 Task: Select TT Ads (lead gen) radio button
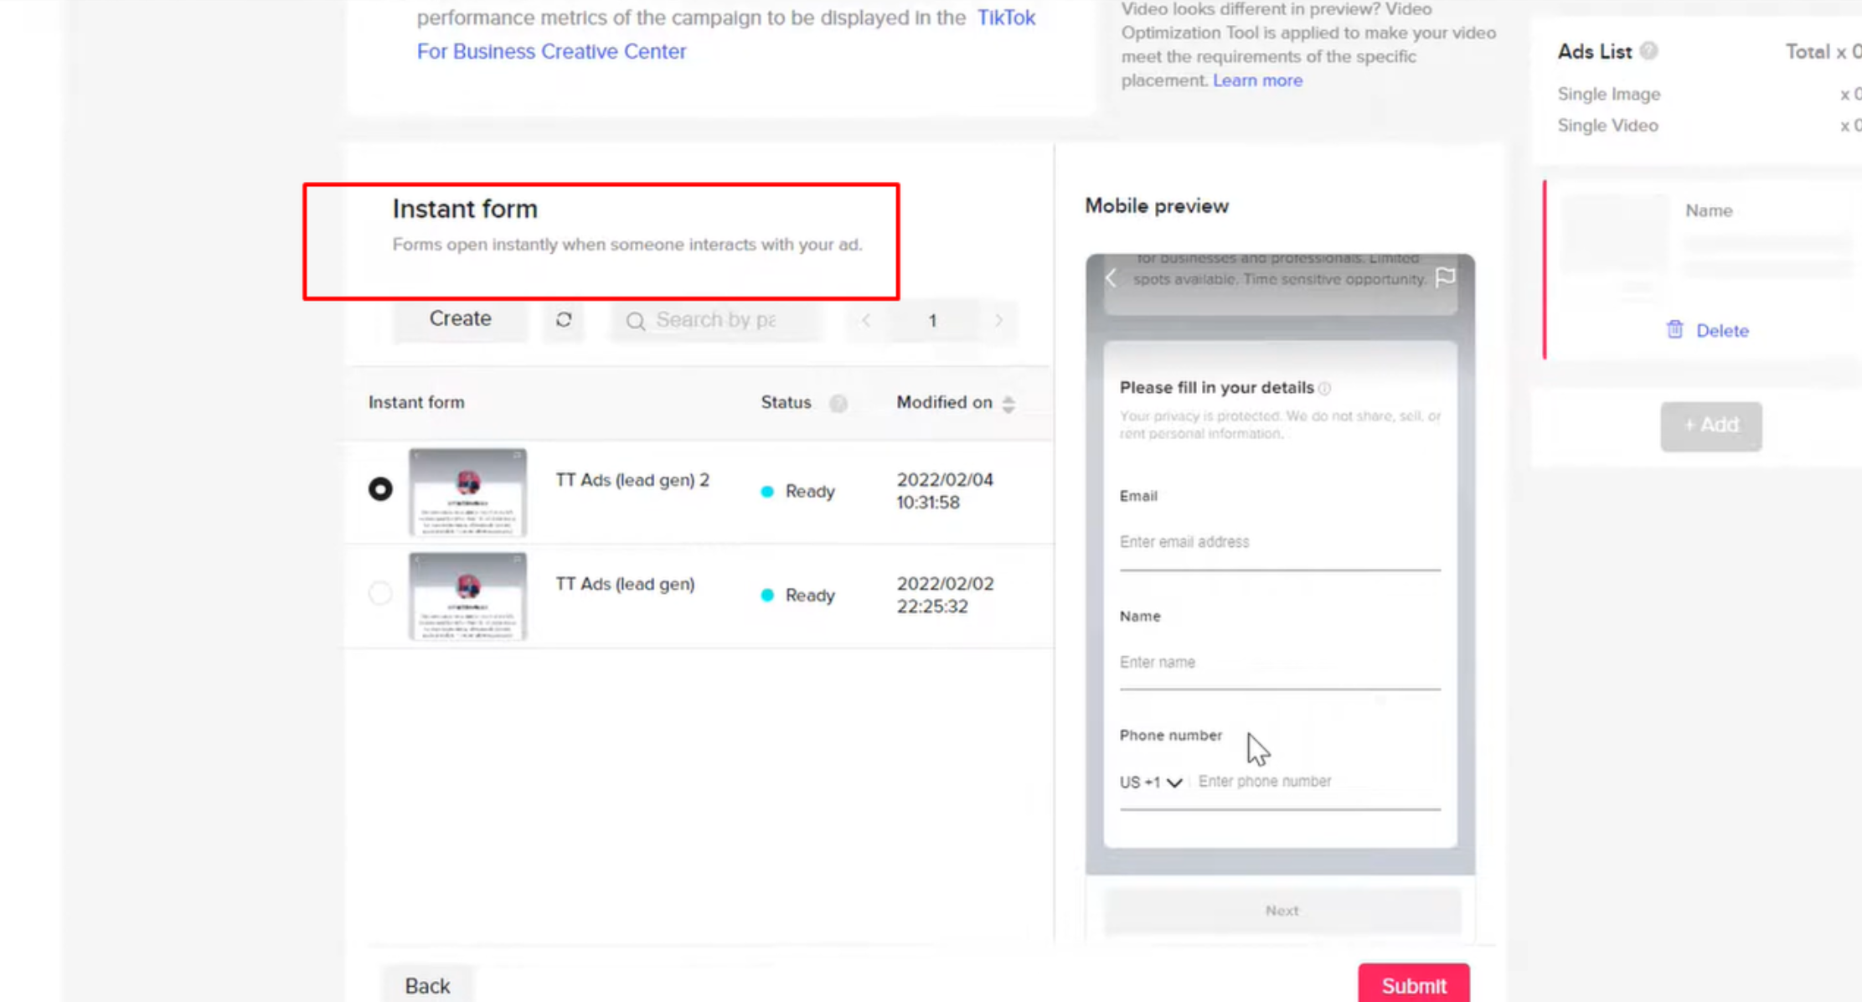380,593
